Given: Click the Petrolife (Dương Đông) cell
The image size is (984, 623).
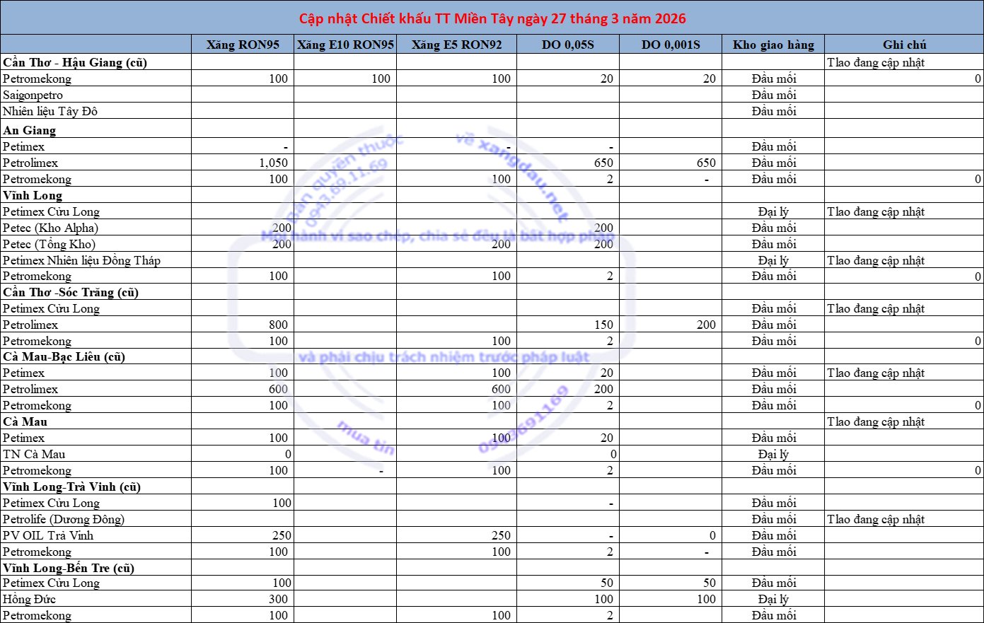Looking at the screenshot, I should click(x=64, y=519).
